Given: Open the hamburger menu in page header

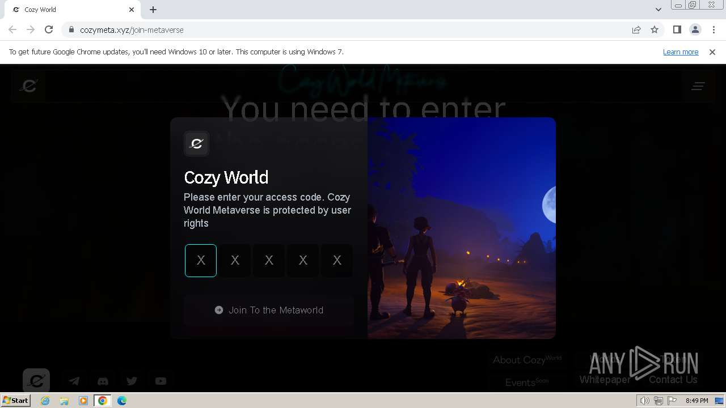Looking at the screenshot, I should tap(698, 86).
